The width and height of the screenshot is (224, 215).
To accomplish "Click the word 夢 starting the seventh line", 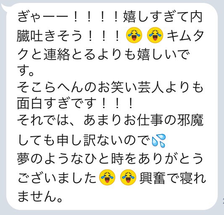I will pos(23,158).
